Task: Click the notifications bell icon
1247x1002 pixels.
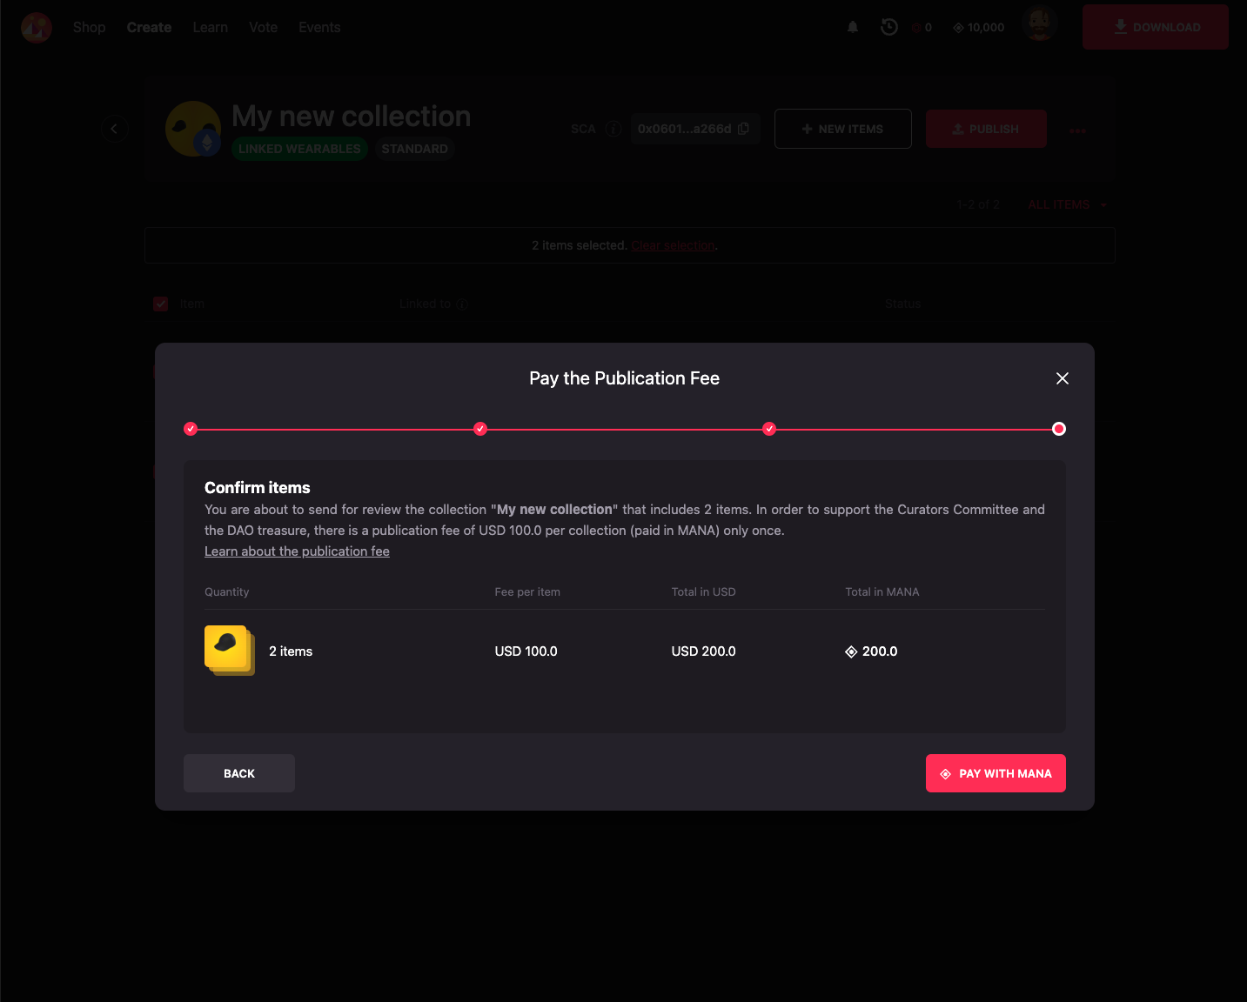Action: pos(853,27)
